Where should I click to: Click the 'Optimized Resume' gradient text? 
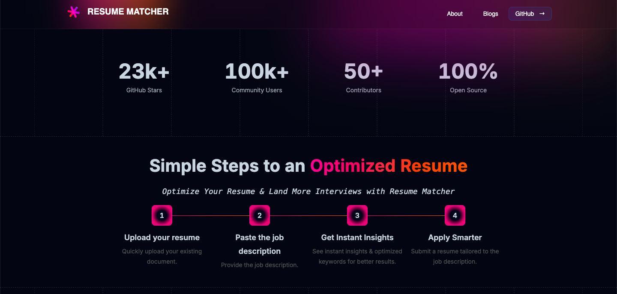389,166
